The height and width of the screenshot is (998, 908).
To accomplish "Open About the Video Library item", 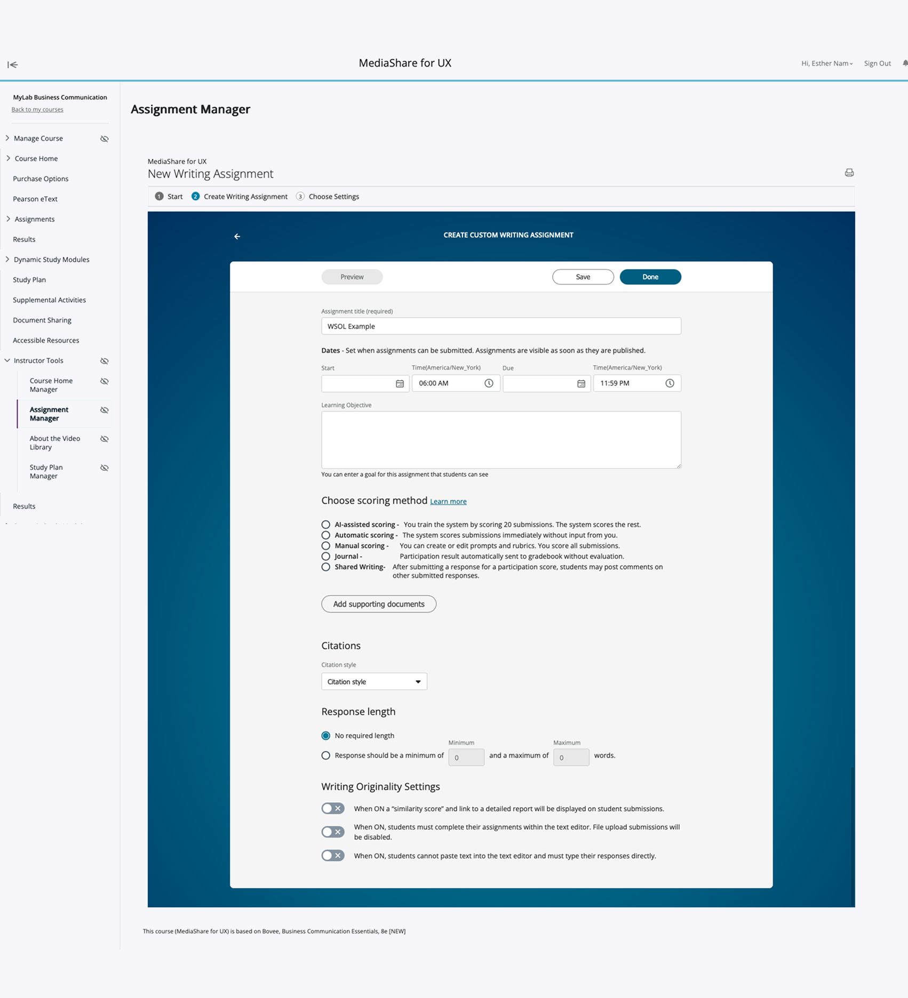I will [55, 443].
